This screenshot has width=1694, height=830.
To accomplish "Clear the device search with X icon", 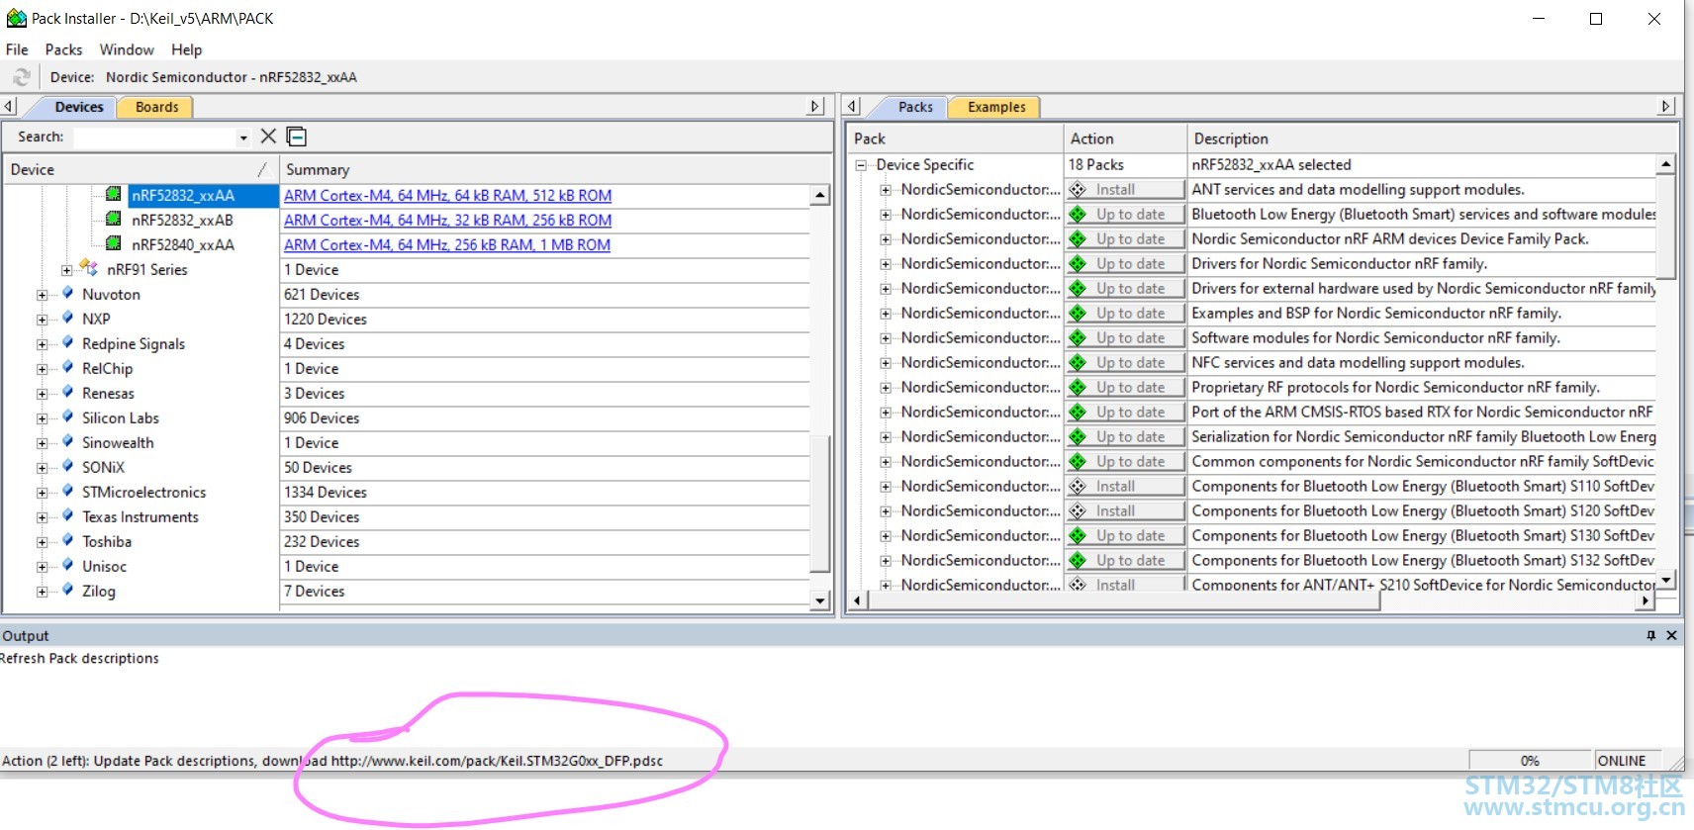I will (268, 137).
